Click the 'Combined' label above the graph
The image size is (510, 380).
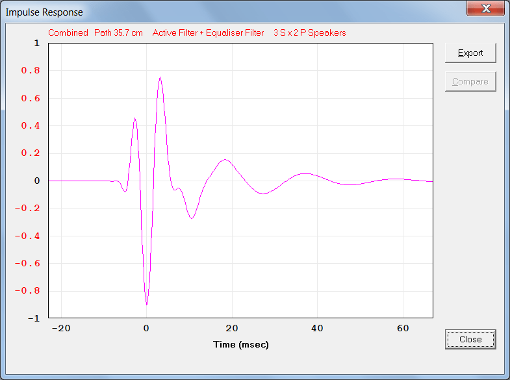[x=68, y=33]
